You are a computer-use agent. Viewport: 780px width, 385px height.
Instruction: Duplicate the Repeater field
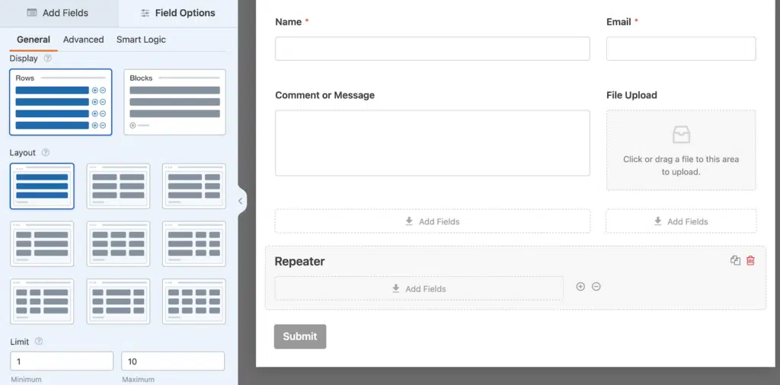[x=735, y=260]
